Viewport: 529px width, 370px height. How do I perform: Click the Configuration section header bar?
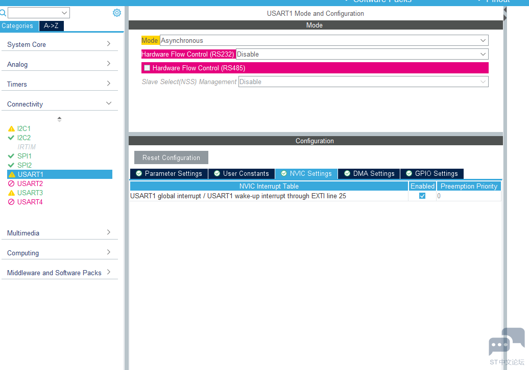point(316,141)
